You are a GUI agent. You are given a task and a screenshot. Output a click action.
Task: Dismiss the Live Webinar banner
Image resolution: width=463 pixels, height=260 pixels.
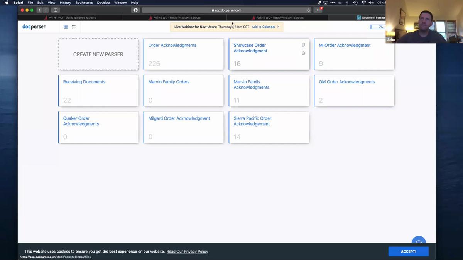(x=278, y=27)
